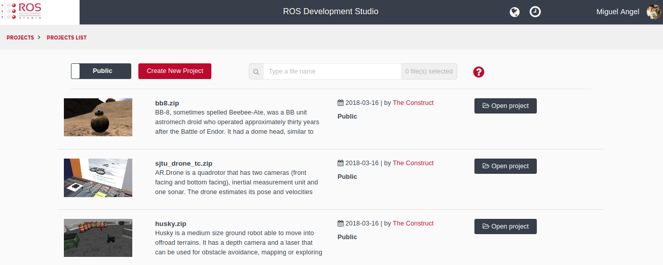Click Public label under husky.zip date
The width and height of the screenshot is (663, 265).
[x=347, y=237]
